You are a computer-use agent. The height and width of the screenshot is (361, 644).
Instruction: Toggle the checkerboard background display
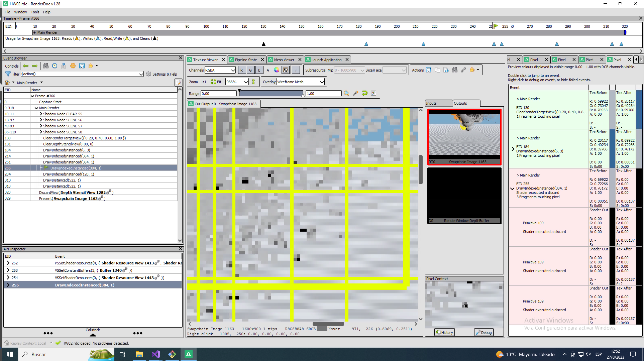tap(286, 70)
